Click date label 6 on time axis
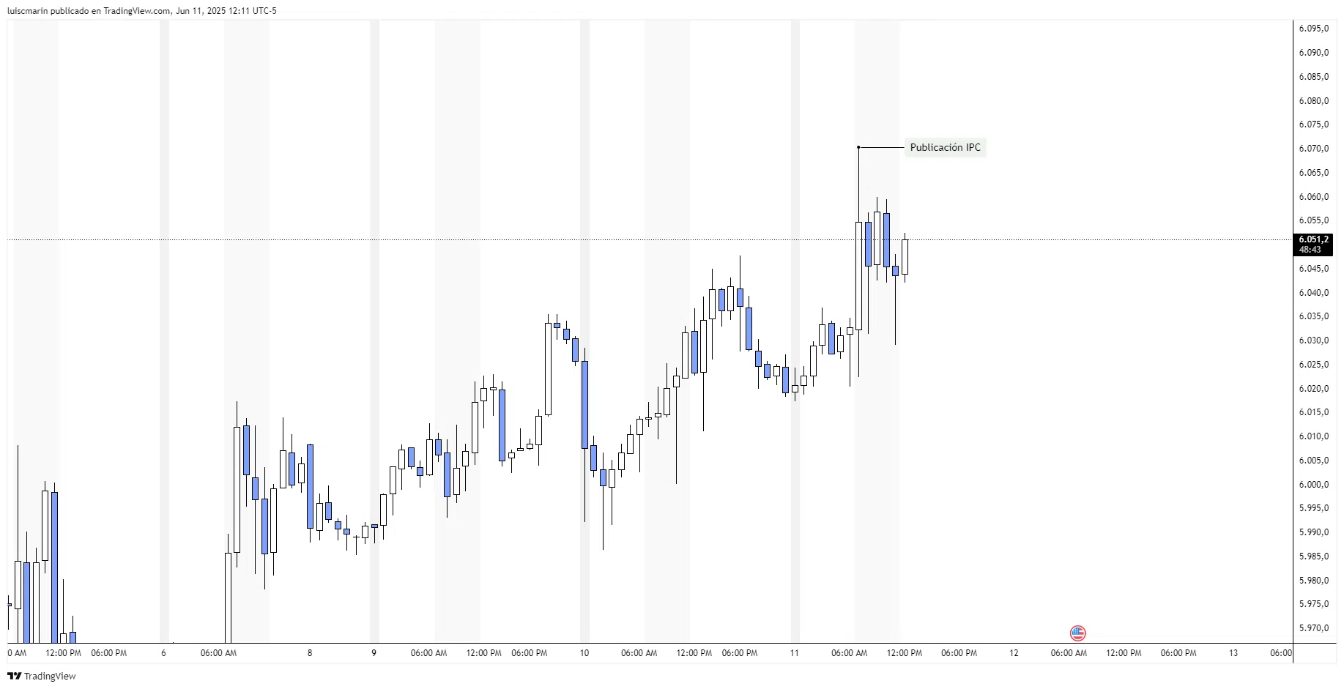The image size is (1344, 689). (x=163, y=653)
